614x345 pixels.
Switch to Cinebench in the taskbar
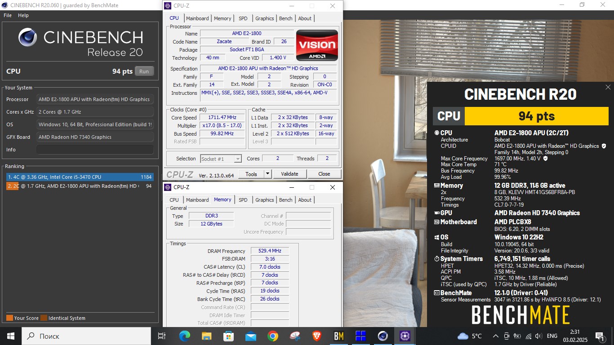click(x=383, y=336)
